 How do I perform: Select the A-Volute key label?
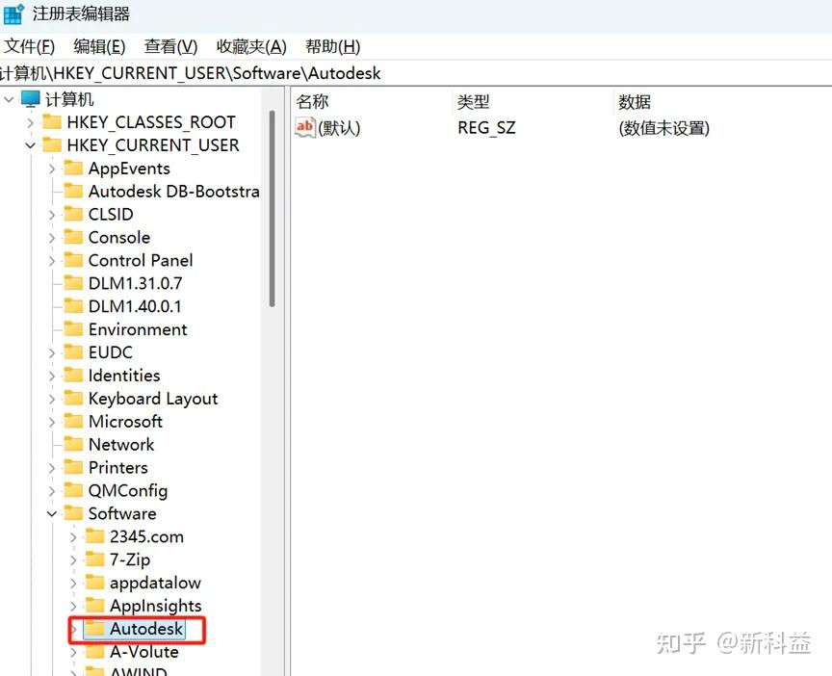[x=143, y=652]
